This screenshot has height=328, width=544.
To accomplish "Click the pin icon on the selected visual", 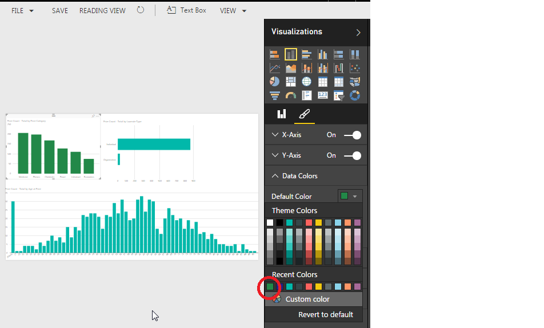I will pos(93,116).
